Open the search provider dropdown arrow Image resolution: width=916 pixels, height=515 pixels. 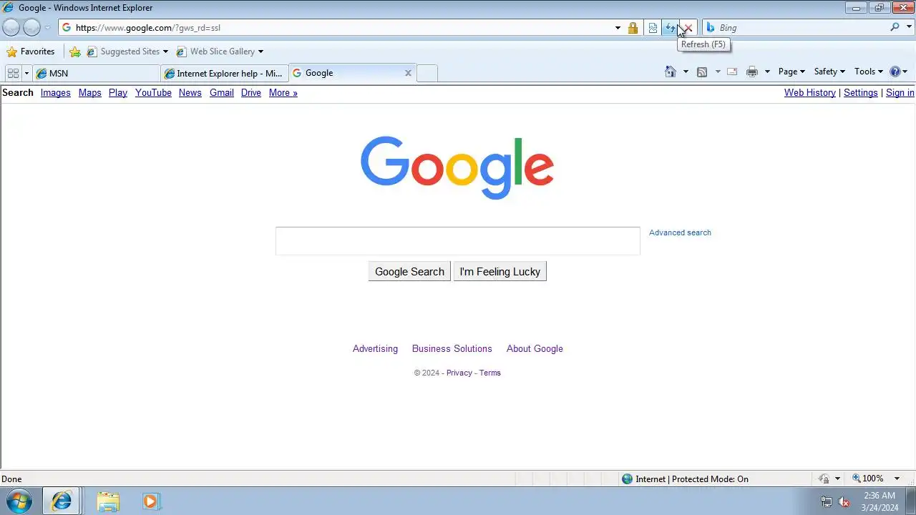pyautogui.click(x=909, y=27)
